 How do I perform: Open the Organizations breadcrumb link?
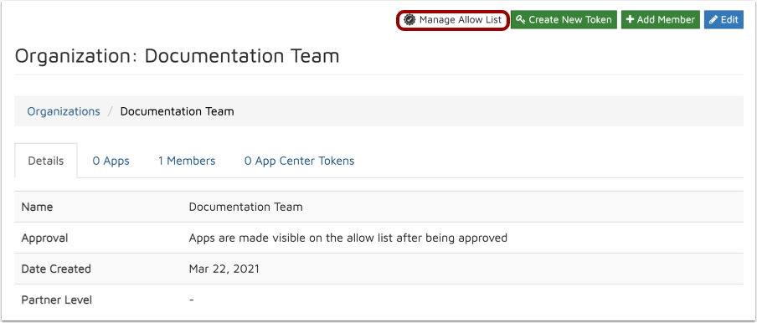(64, 111)
